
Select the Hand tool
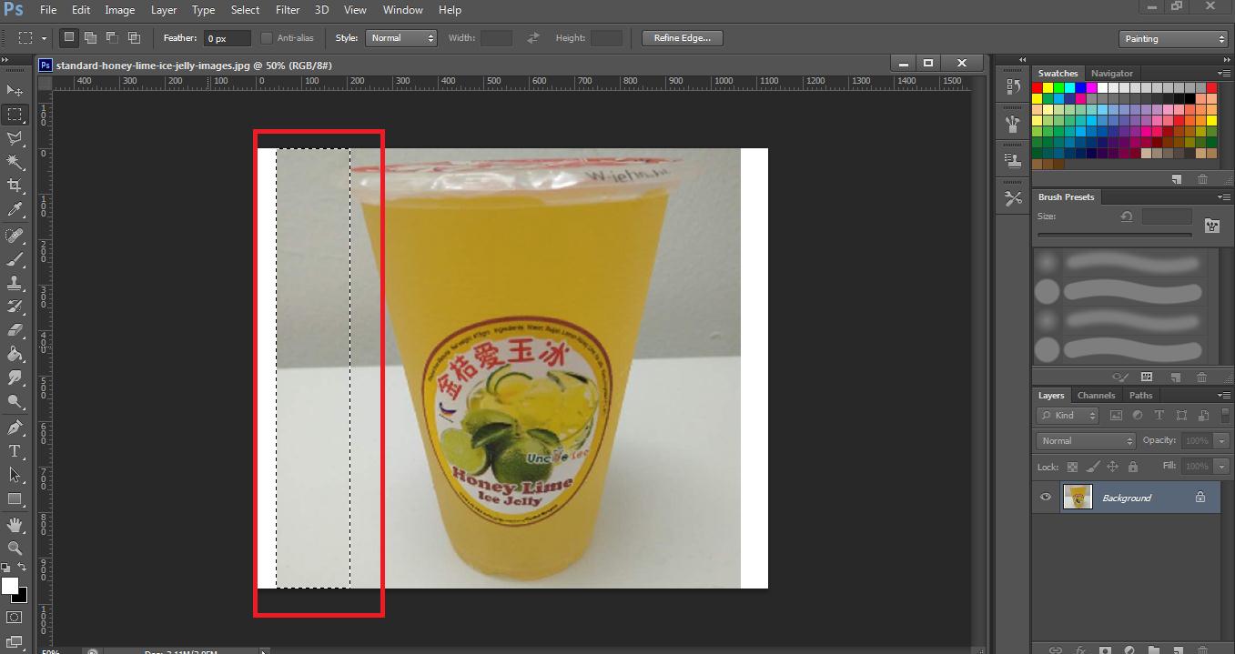click(15, 525)
